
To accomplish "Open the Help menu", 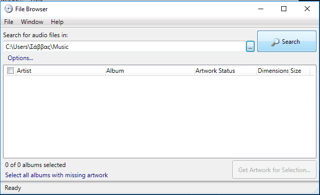I will (57, 22).
